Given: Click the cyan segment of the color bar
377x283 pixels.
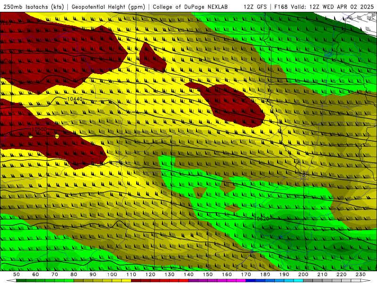Looking at the screenshot, I should (x=298, y=280).
